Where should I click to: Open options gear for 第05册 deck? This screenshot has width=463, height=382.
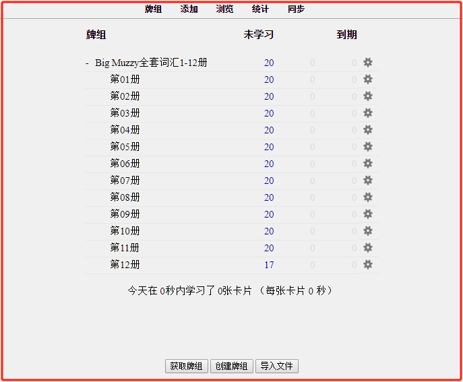point(367,146)
